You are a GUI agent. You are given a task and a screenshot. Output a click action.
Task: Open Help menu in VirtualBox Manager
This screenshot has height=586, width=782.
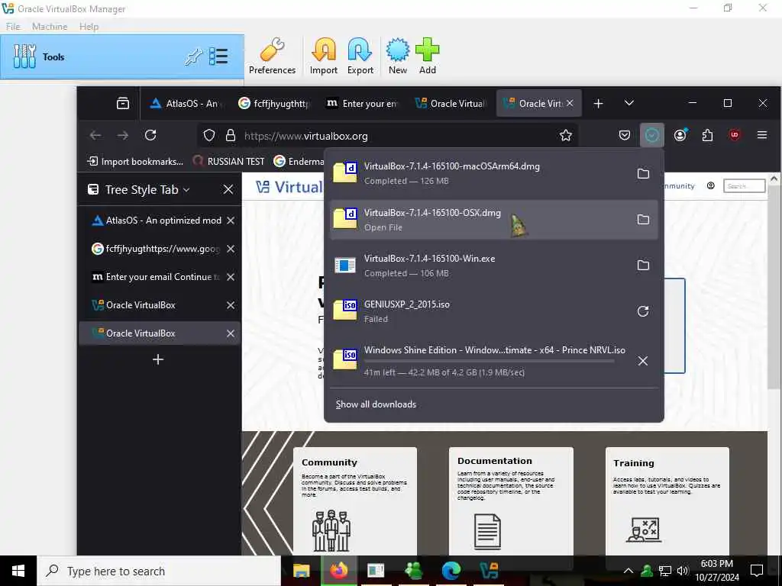89,27
